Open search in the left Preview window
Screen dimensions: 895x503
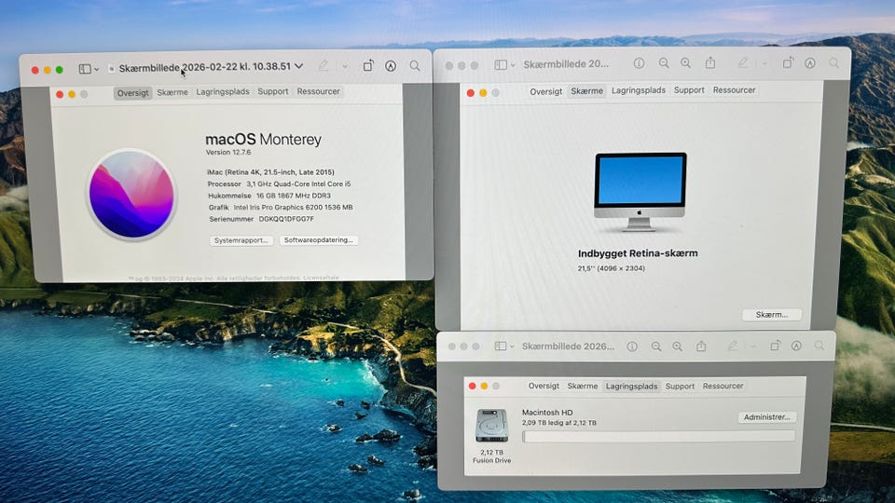click(x=415, y=66)
